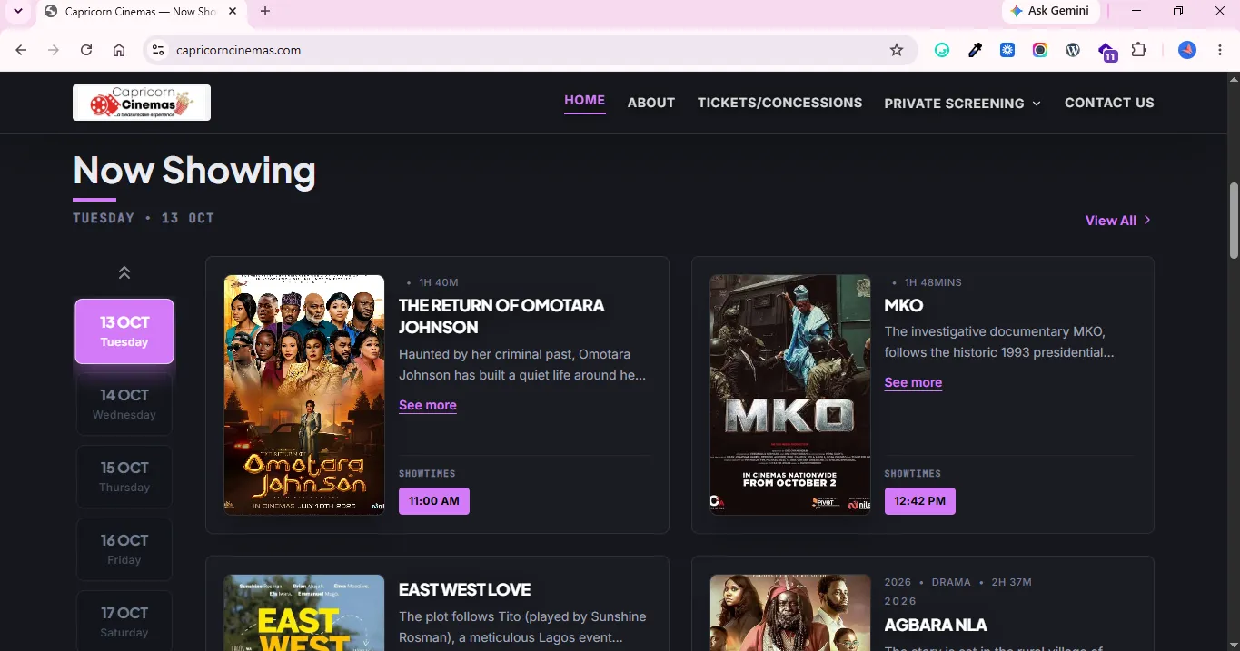This screenshot has height=651, width=1240.
Task: Select the Capricorn Cinemas browser tab
Action: click(x=141, y=11)
